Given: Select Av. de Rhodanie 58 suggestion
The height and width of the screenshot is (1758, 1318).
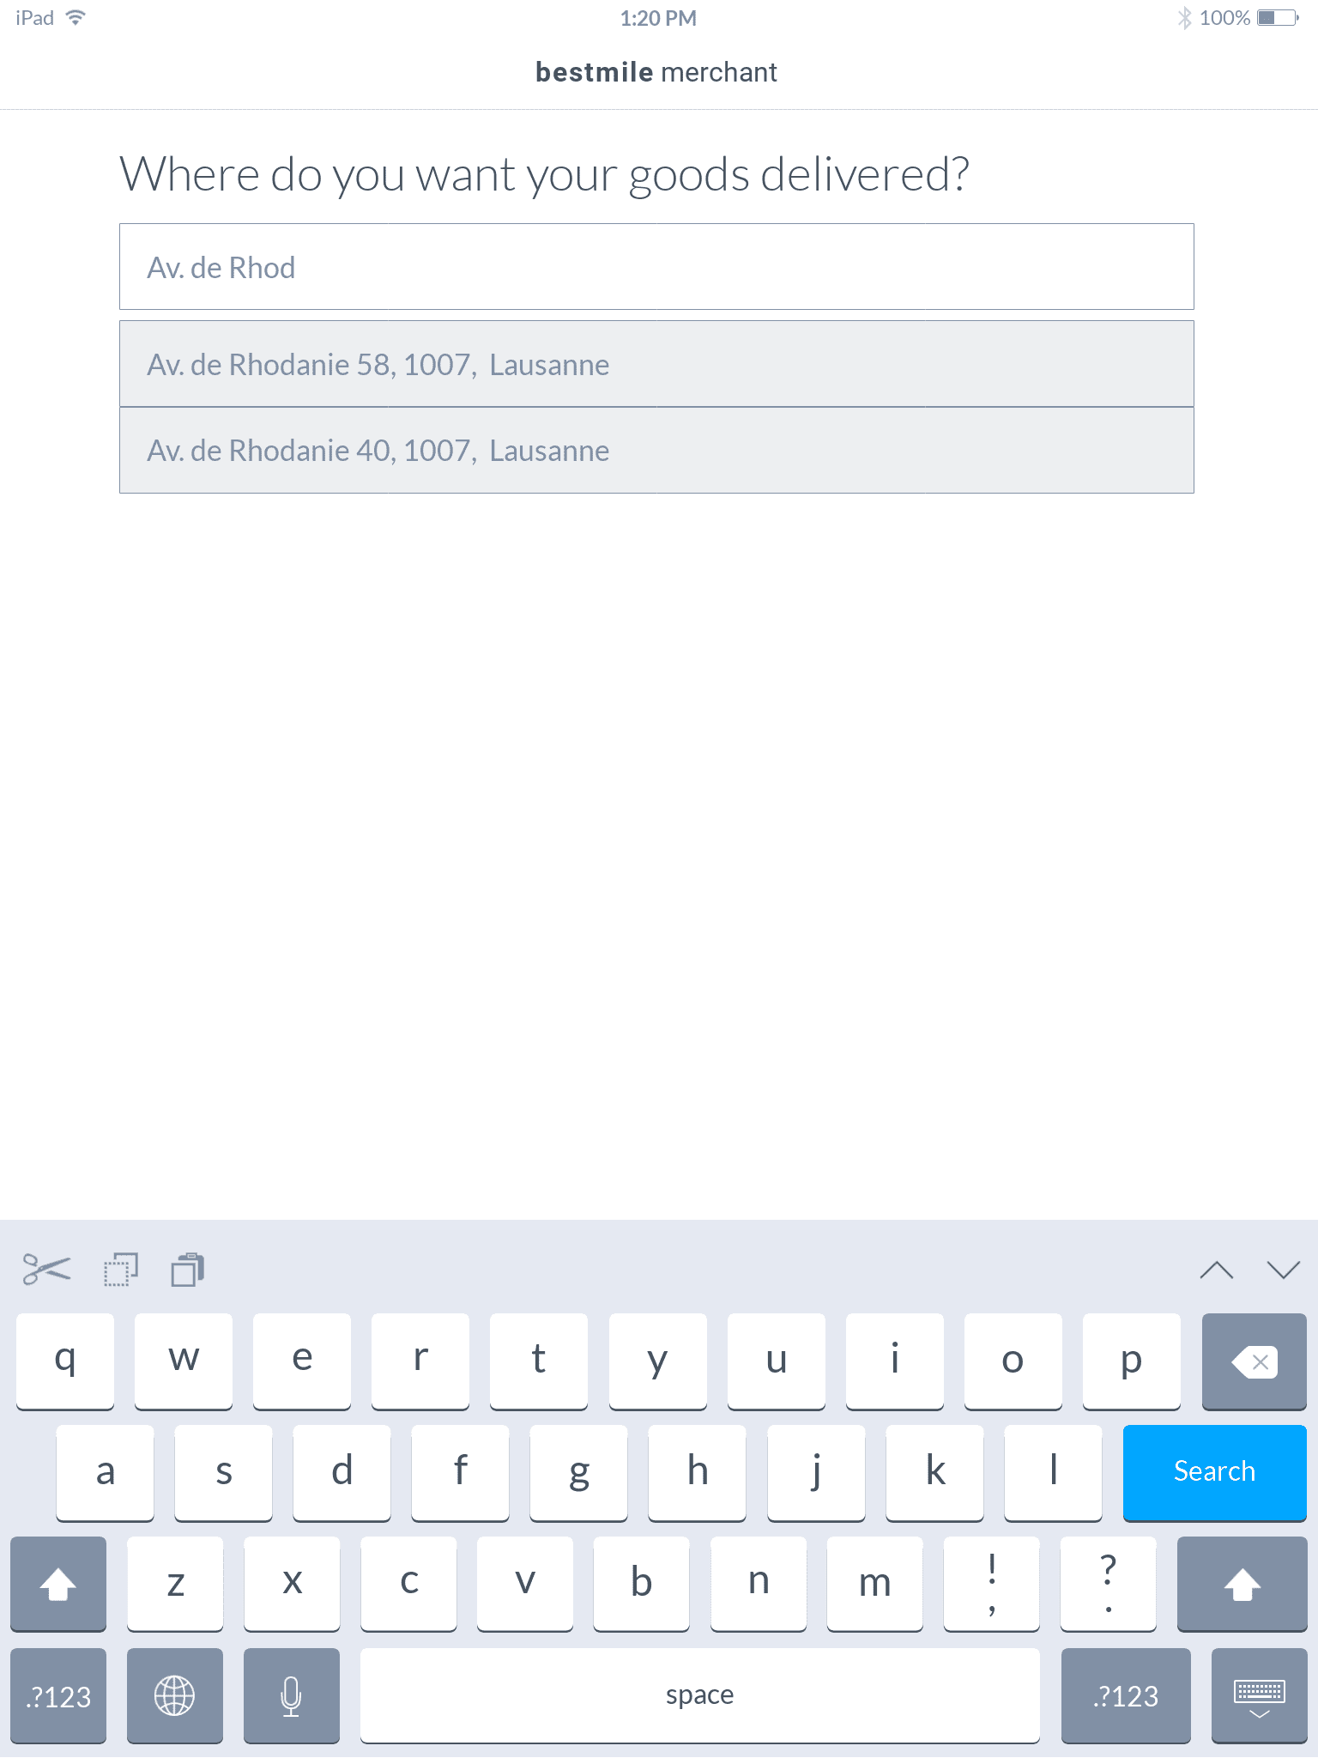Looking at the screenshot, I should 656,364.
